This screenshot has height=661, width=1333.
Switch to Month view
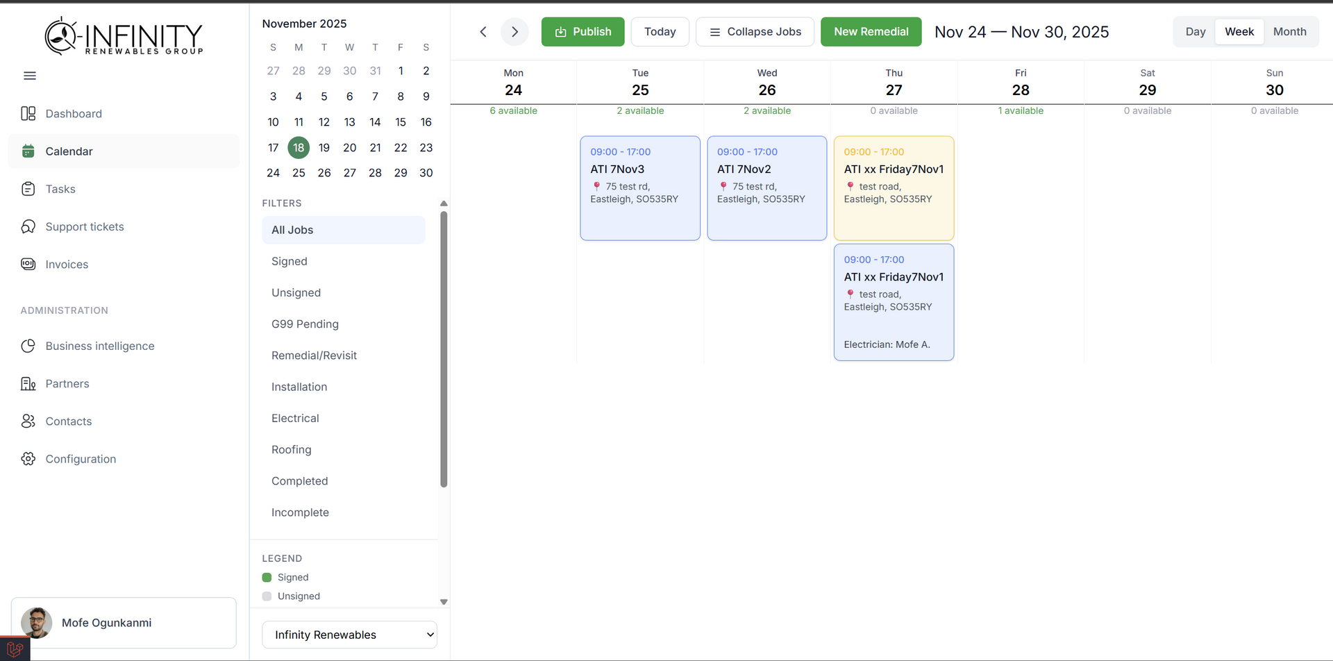(x=1289, y=31)
